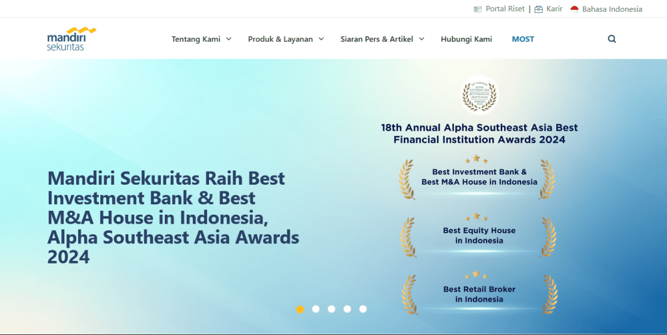The width and height of the screenshot is (667, 335).
Task: Select the fifth carousel slide dot
Action: (363, 309)
